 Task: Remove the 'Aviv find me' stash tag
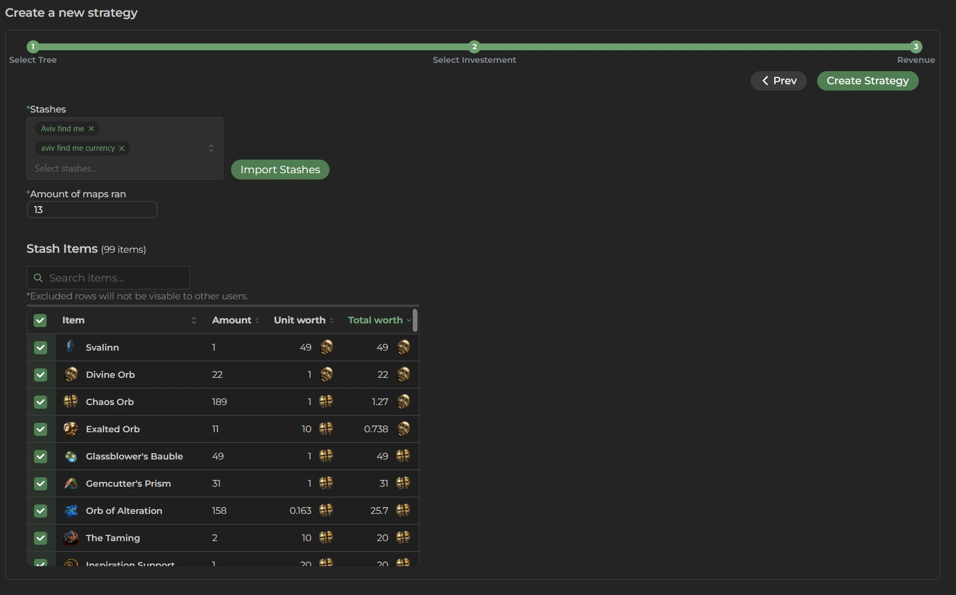pos(91,129)
